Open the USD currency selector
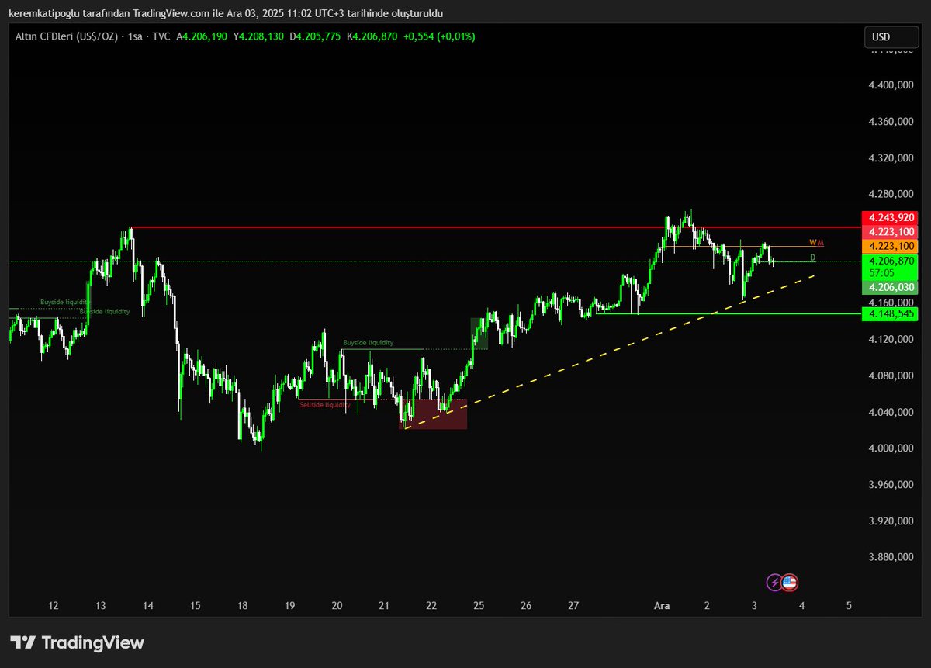The height and width of the screenshot is (668, 931). pos(890,36)
